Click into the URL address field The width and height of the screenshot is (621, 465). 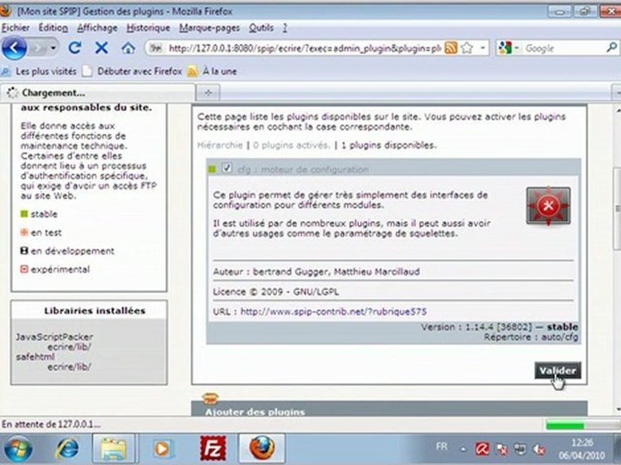pyautogui.click(x=304, y=48)
